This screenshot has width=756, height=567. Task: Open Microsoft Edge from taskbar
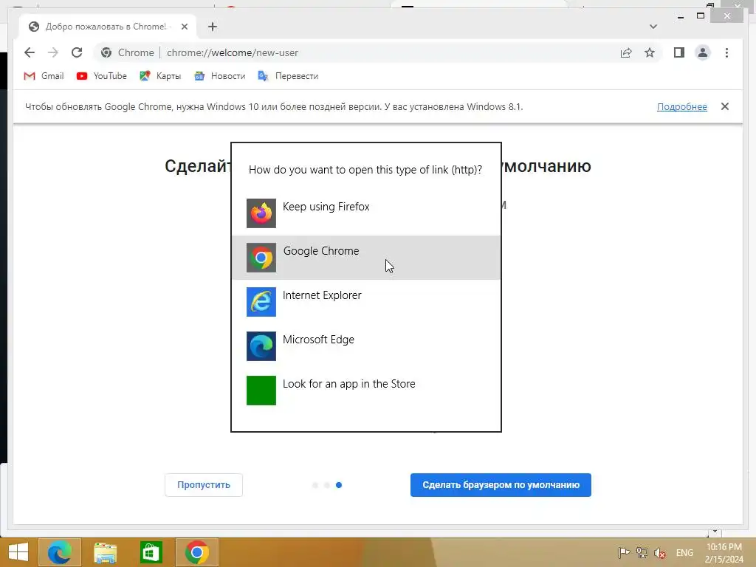pos(59,552)
